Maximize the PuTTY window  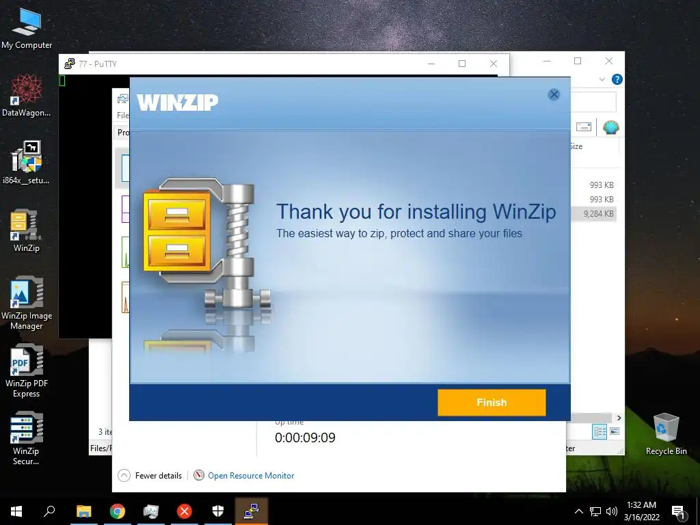[462, 64]
